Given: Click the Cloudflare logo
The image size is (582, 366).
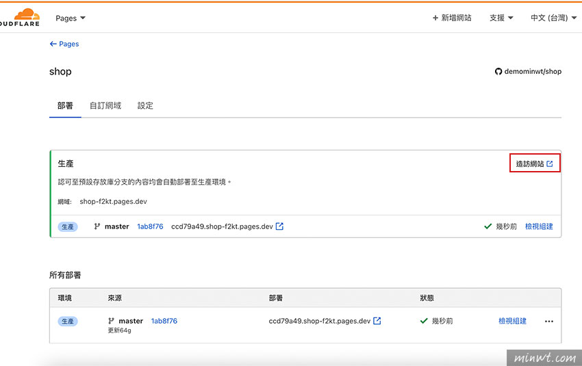Looking at the screenshot, I should pos(20,17).
